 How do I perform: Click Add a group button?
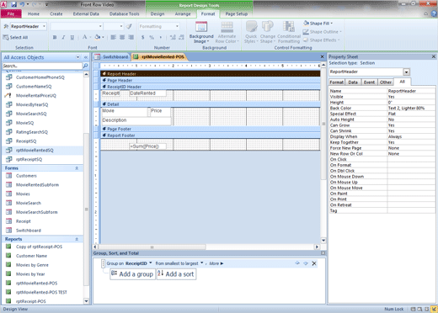tap(132, 274)
